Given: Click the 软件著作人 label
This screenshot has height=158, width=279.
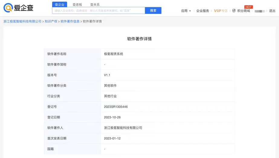Looking at the screenshot, I should [x=55, y=128].
